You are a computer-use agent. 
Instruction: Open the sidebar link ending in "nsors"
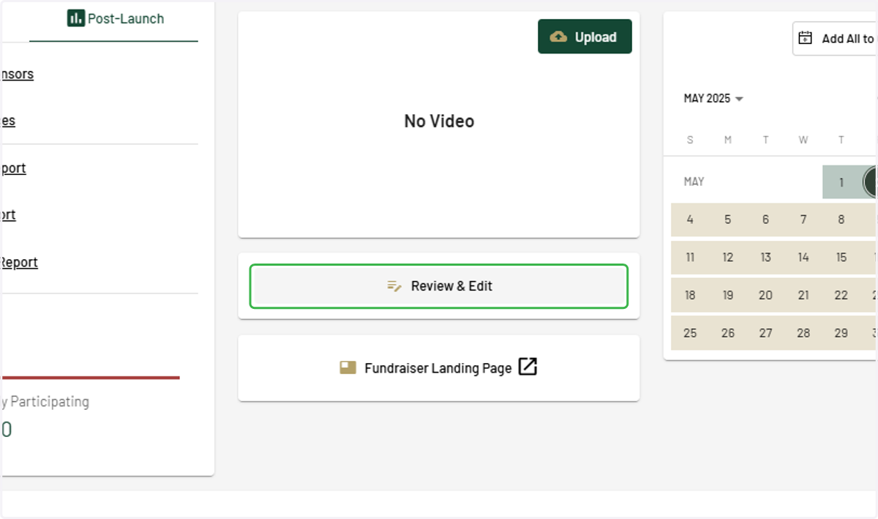pyautogui.click(x=17, y=74)
